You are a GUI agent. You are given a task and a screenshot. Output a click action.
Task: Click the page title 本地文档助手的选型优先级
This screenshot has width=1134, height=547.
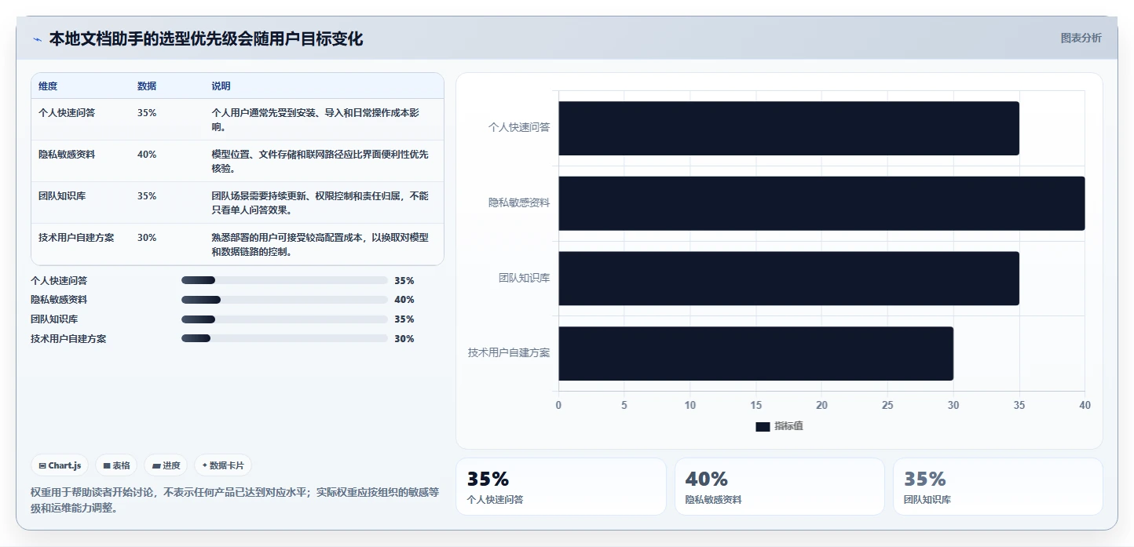[x=207, y=39]
